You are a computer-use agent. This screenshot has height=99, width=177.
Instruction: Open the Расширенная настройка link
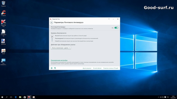pyautogui.click(x=59, y=60)
